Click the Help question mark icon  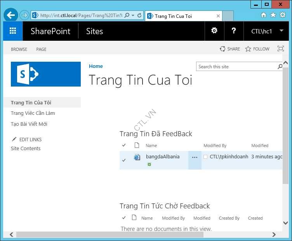(233, 31)
